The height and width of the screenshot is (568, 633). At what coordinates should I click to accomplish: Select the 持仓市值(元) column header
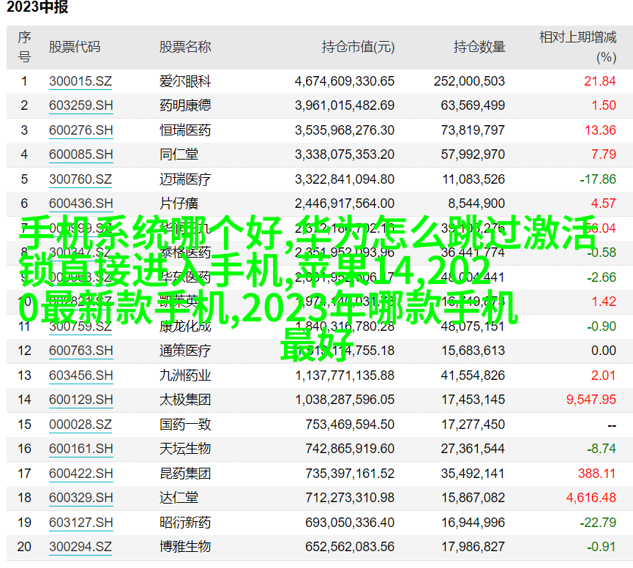tap(358, 48)
